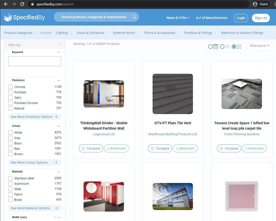Click the GTV-PT Plain Tile Vent thumbnail
276x221 pixels.
(172, 94)
